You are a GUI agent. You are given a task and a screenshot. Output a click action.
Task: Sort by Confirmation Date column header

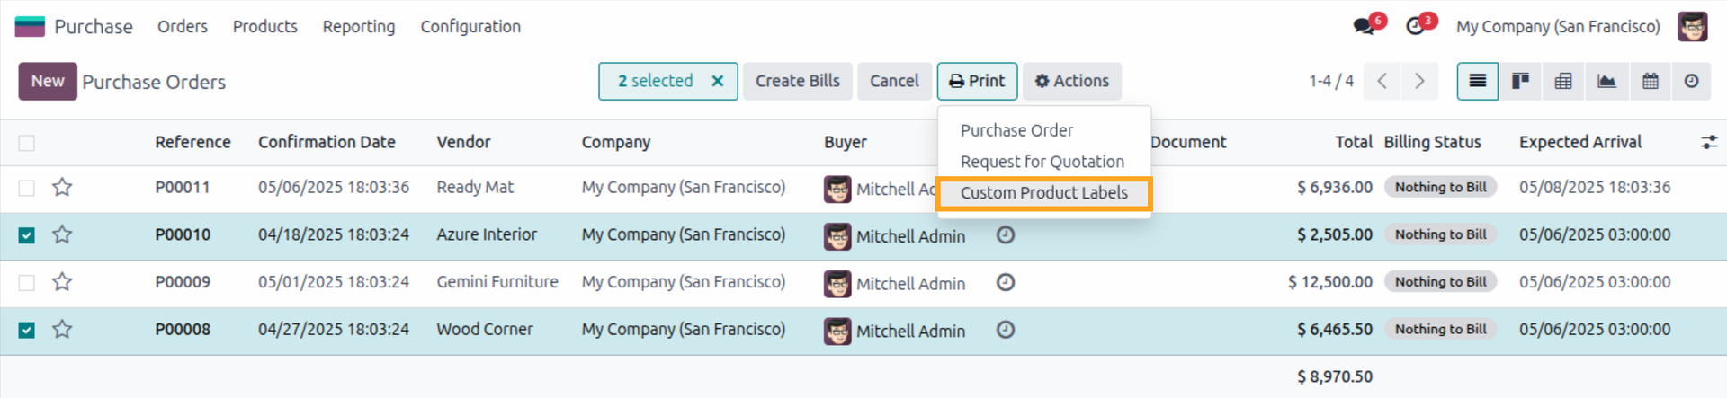click(x=327, y=142)
